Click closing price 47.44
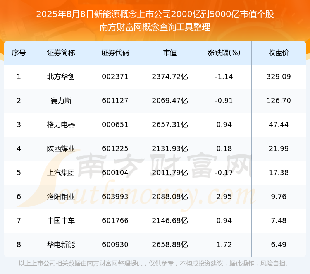The height and width of the screenshot is (274, 310). (279, 125)
